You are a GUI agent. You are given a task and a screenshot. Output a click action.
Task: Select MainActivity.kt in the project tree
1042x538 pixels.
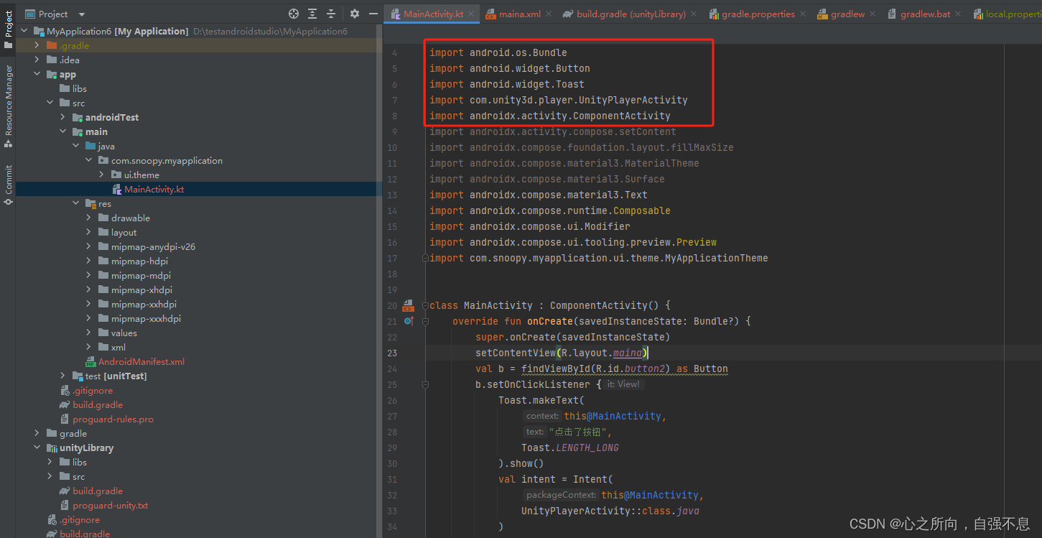154,189
